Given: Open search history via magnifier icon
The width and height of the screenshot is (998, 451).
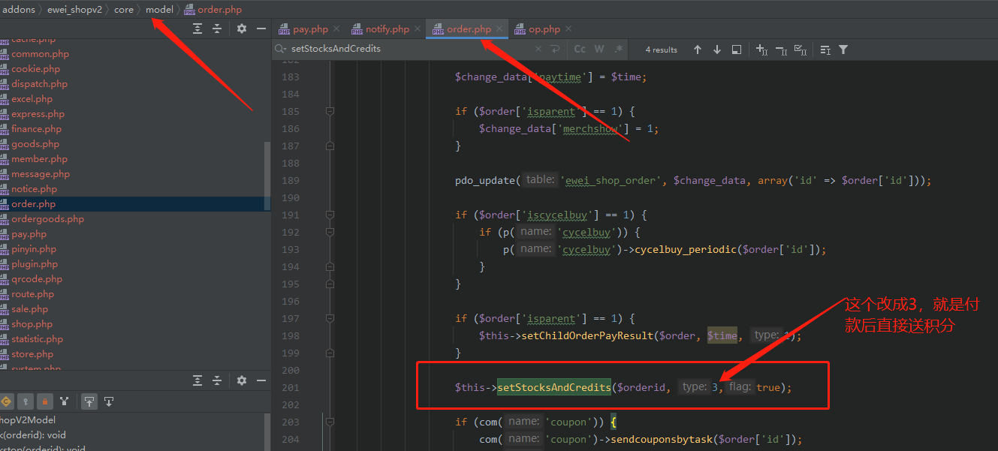Looking at the screenshot, I should pos(281,49).
